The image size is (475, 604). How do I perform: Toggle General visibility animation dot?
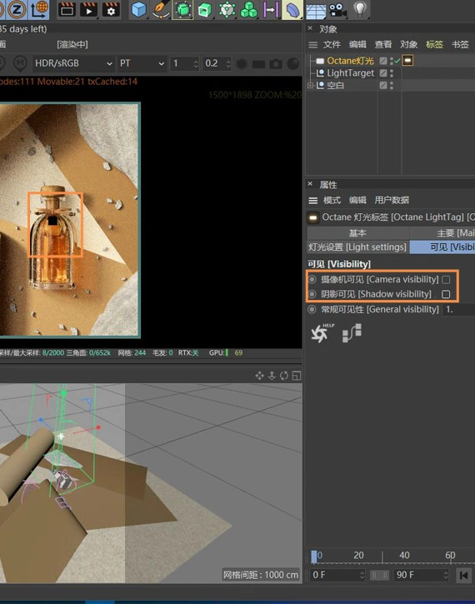click(312, 309)
